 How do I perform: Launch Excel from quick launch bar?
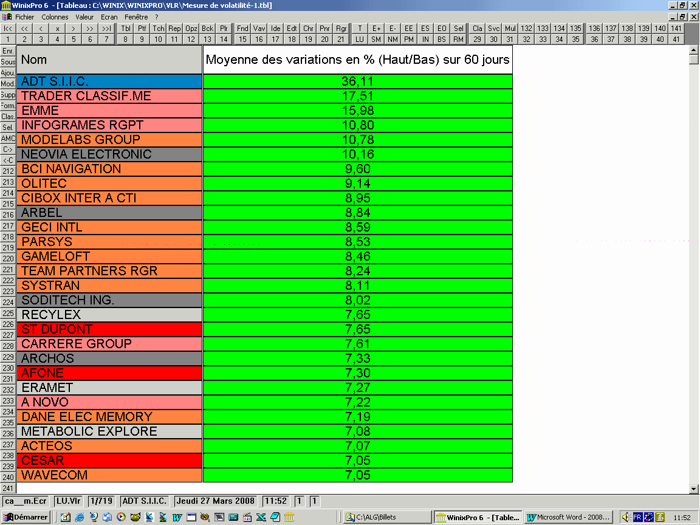point(261,517)
